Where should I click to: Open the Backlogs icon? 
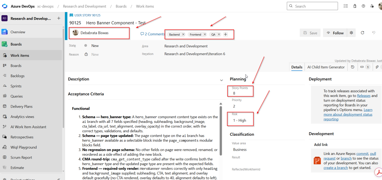pos(5,76)
